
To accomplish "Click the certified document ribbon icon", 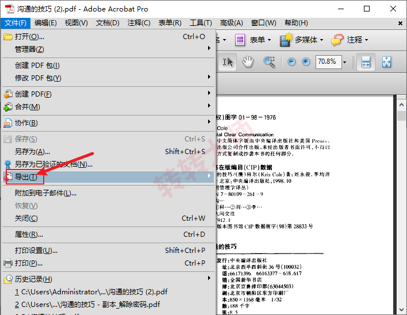I will [x=8, y=164].
